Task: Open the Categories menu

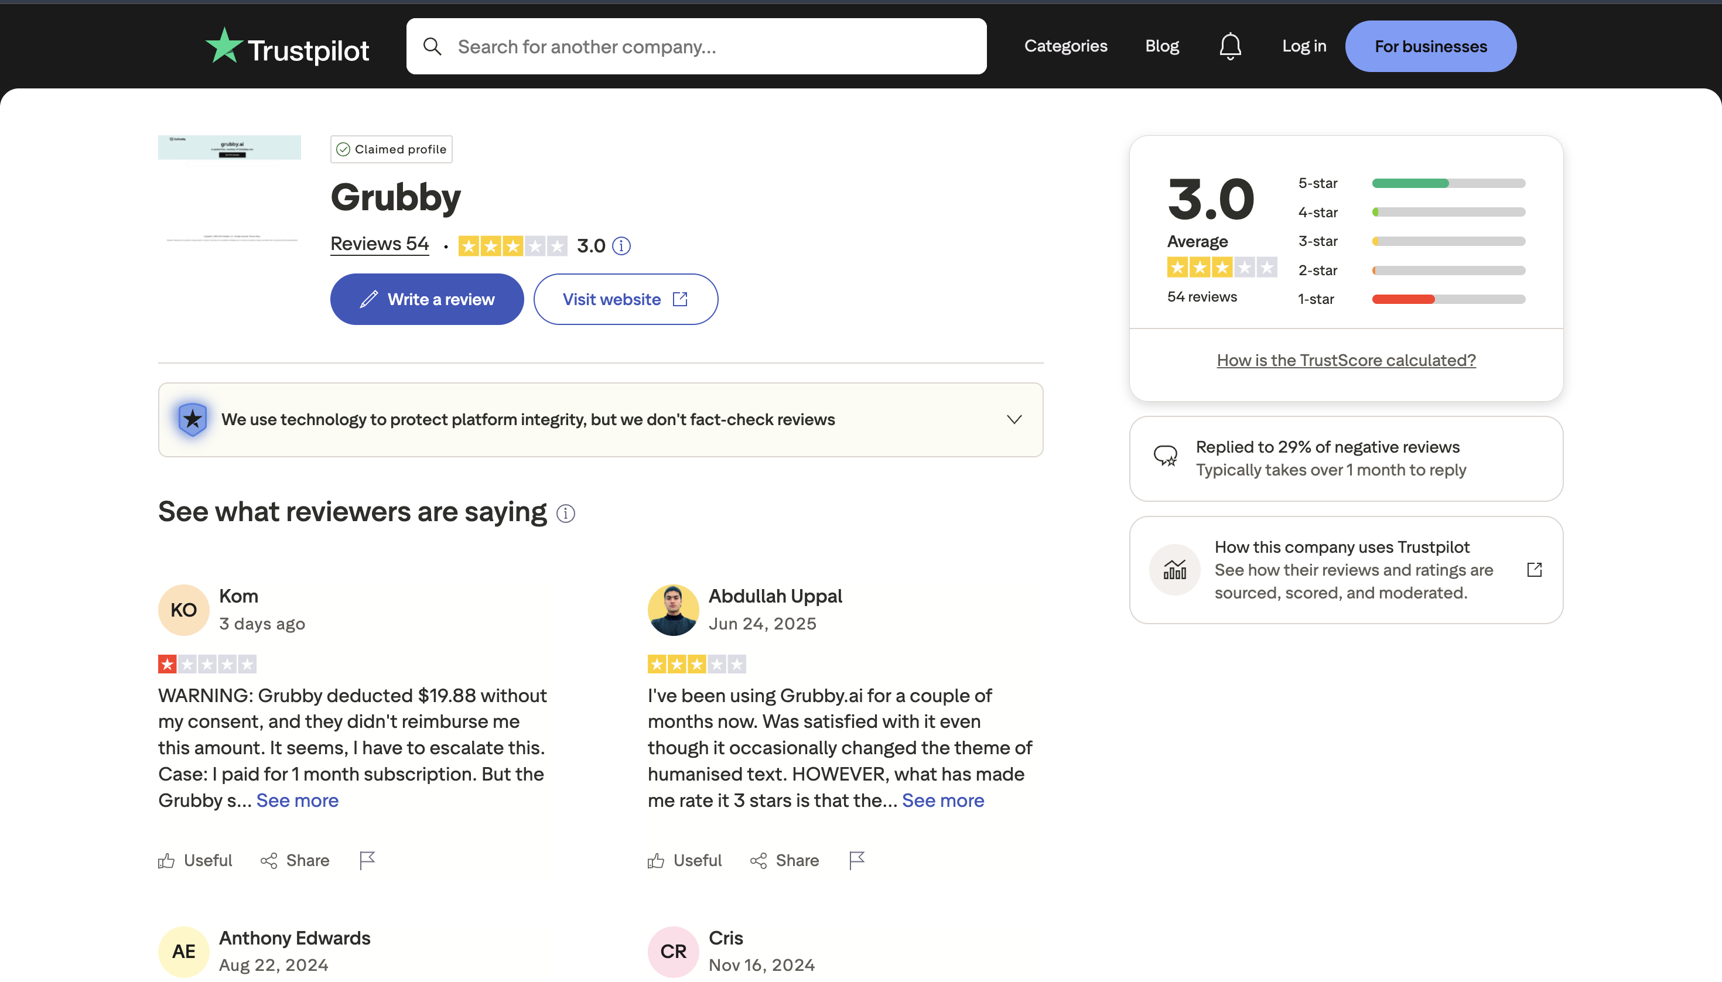Action: tap(1065, 45)
